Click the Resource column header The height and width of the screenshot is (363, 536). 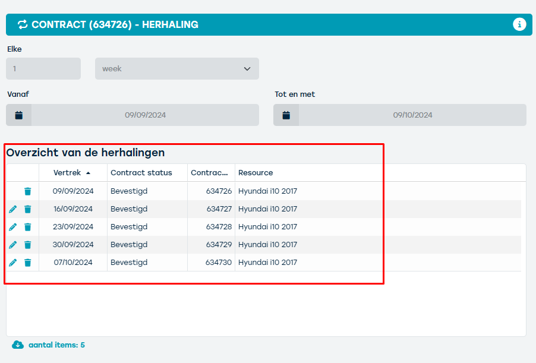tap(256, 173)
